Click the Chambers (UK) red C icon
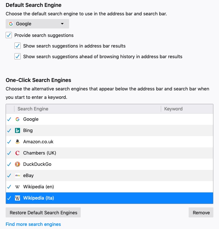 18,153
